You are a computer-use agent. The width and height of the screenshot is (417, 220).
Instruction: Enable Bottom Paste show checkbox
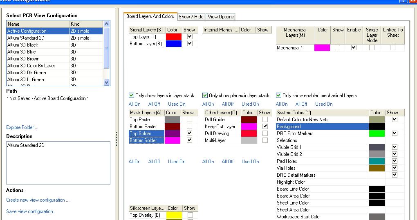point(189,126)
